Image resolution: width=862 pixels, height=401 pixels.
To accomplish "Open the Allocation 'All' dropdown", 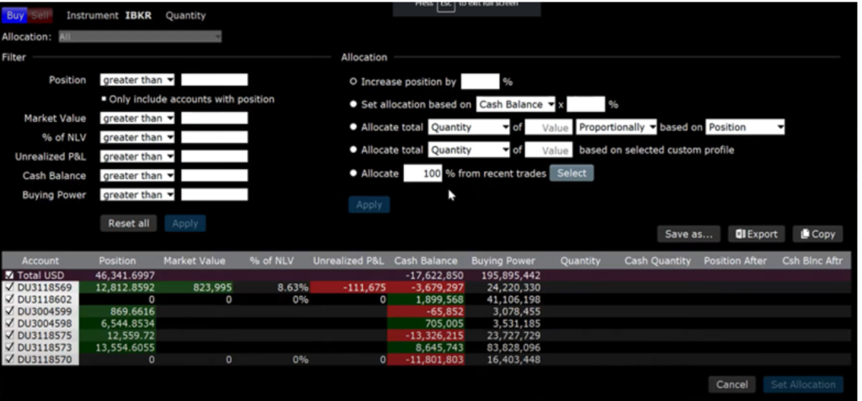I will 140,37.
